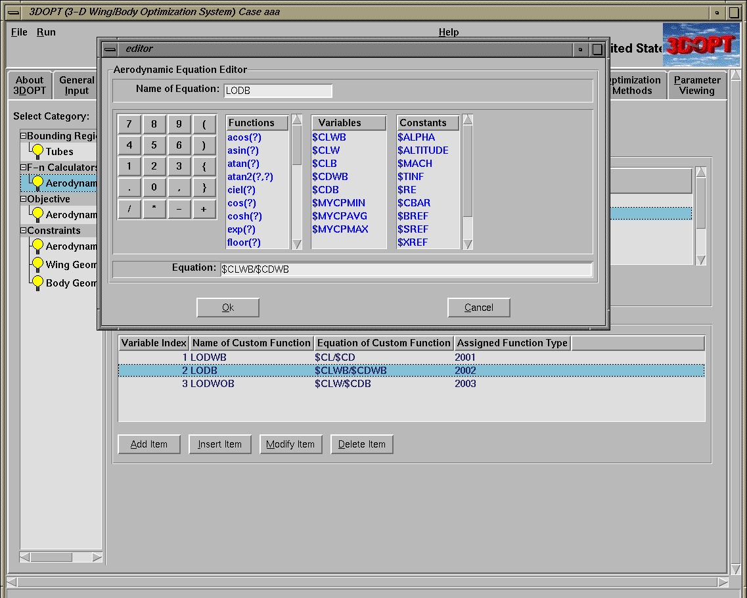Click the minus operator key
The image size is (747, 598).
pyautogui.click(x=179, y=209)
